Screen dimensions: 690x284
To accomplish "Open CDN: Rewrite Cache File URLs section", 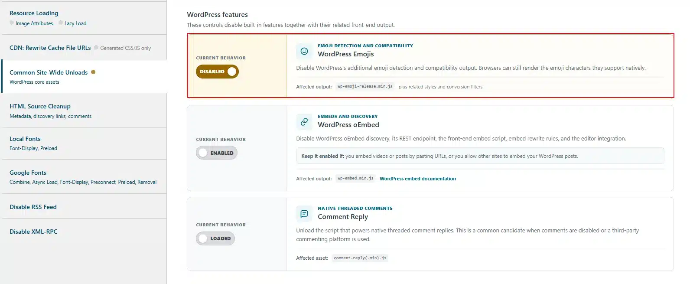I will tap(50, 48).
